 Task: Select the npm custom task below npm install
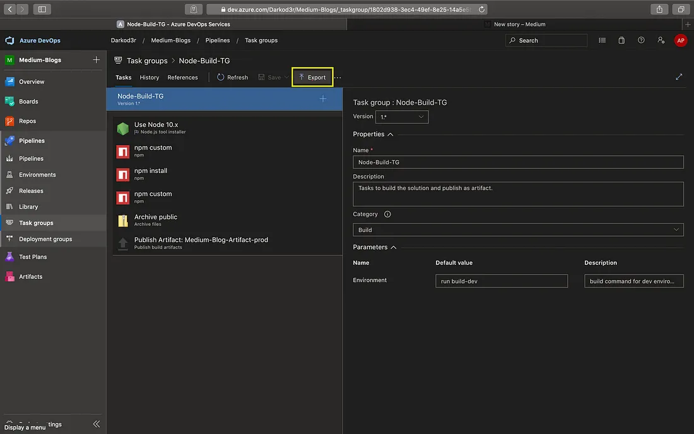coord(228,197)
